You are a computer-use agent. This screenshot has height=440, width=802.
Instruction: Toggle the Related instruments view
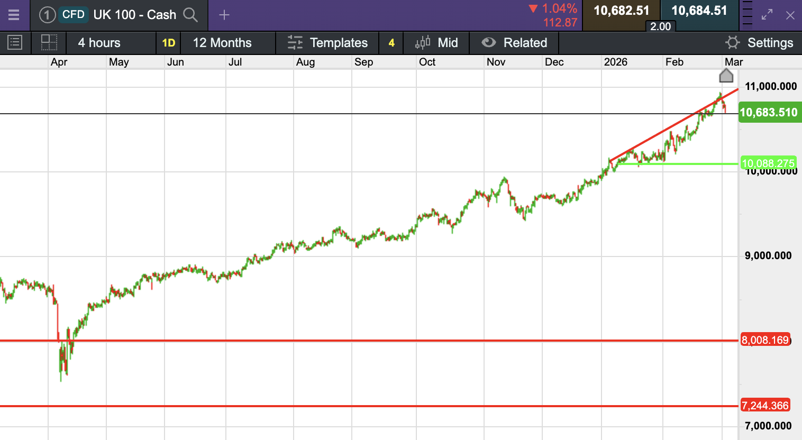pos(514,43)
